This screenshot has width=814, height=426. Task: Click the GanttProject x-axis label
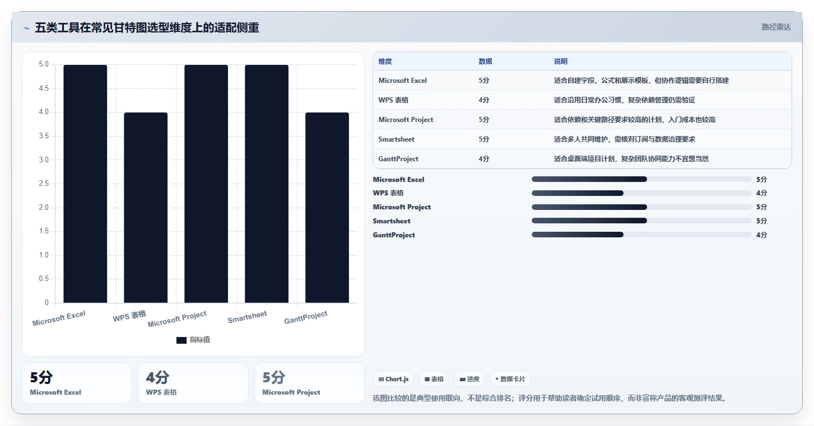305,318
